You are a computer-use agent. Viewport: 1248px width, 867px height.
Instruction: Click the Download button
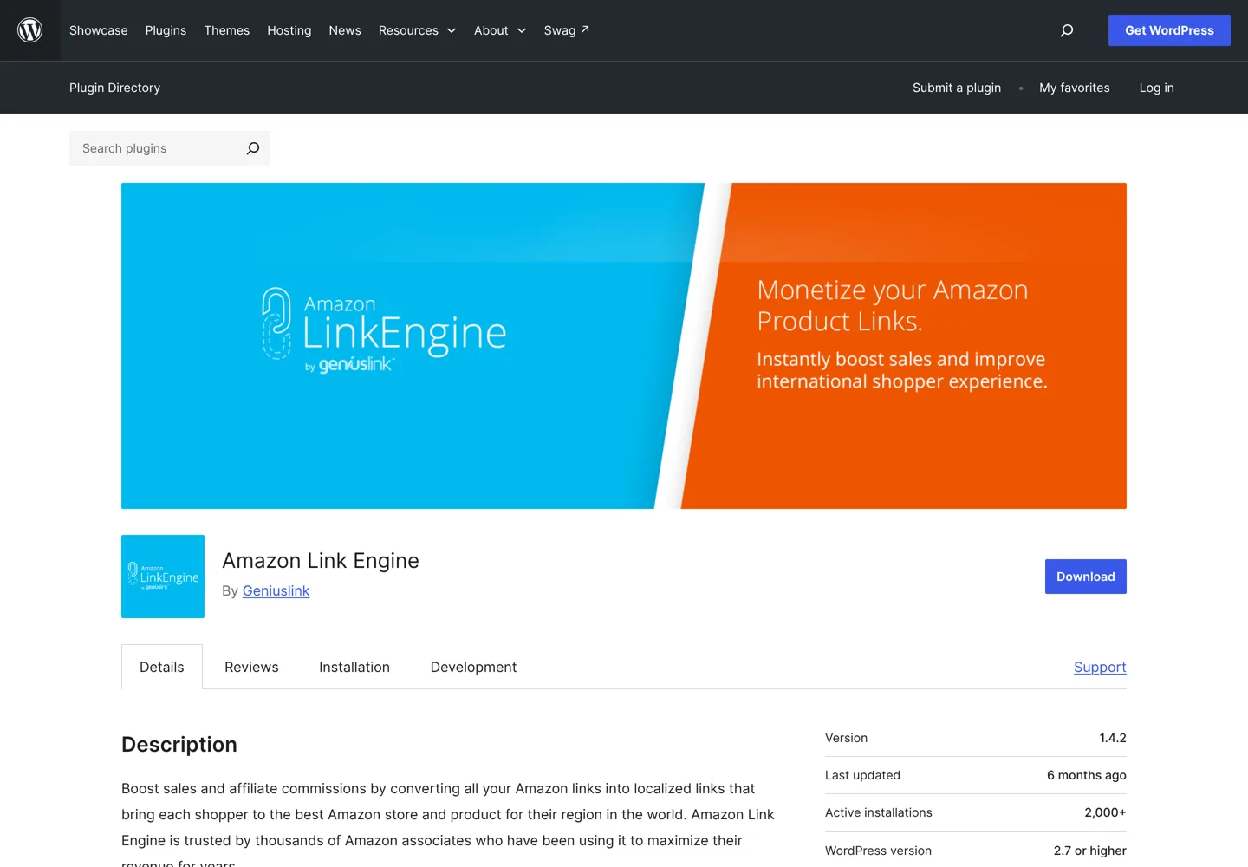(x=1086, y=577)
